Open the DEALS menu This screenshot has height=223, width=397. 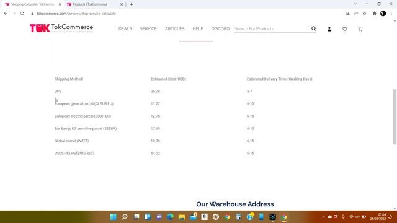pos(125,29)
